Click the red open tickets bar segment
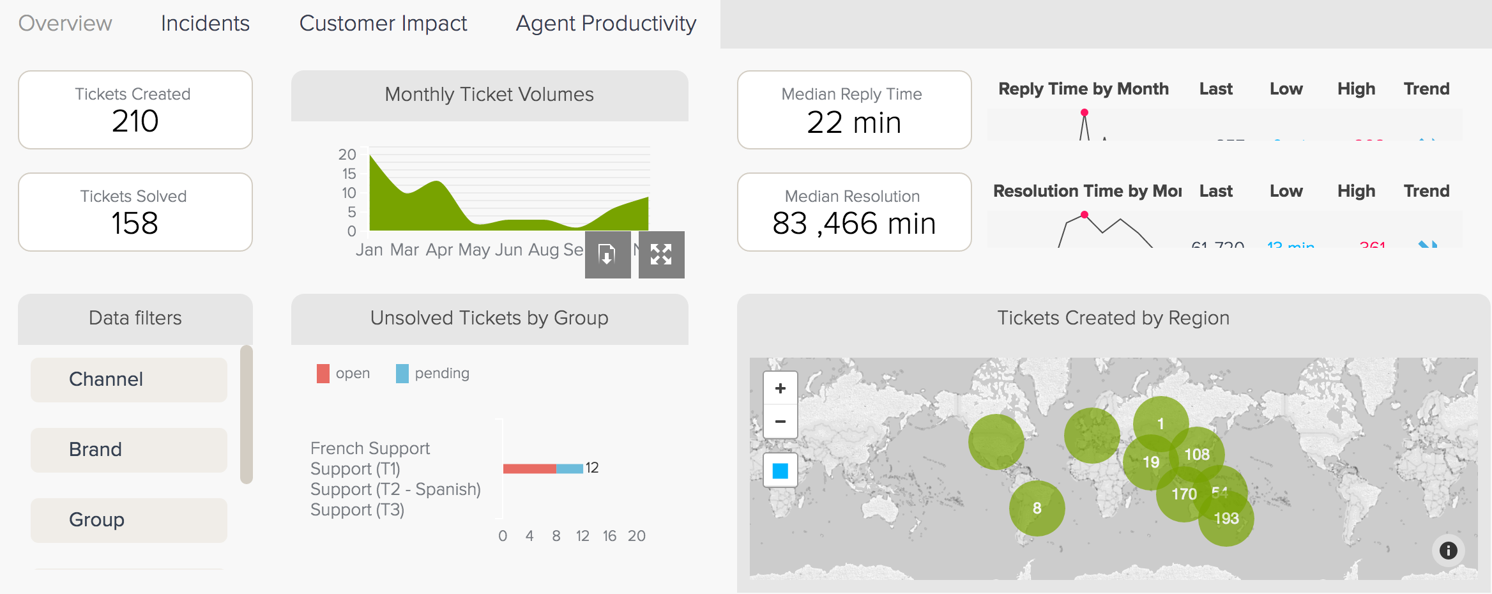This screenshot has height=594, width=1492. [529, 469]
